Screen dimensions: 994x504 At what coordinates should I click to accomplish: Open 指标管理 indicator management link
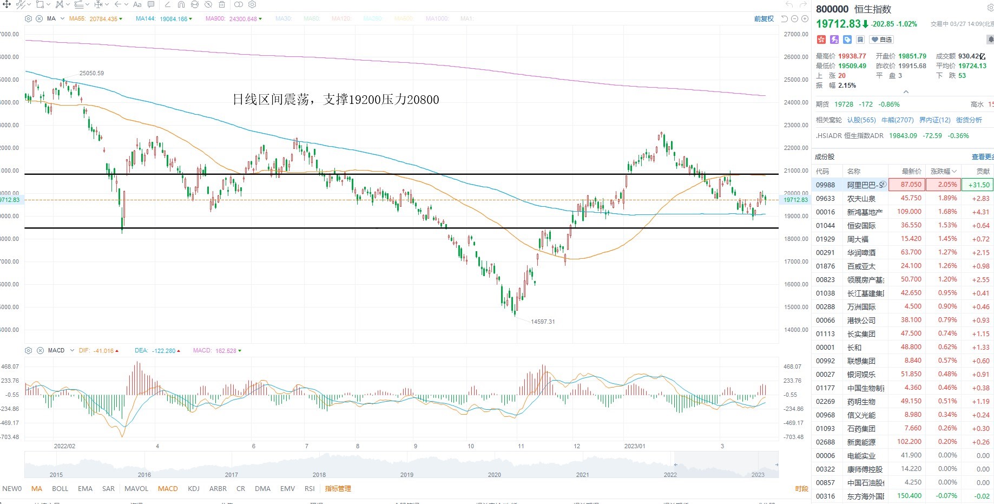(x=338, y=488)
